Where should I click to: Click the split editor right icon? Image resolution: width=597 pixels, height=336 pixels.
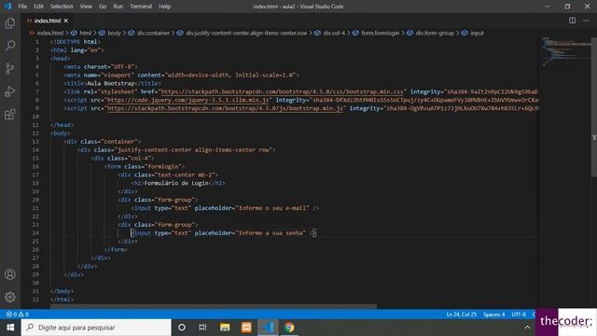[x=572, y=21]
